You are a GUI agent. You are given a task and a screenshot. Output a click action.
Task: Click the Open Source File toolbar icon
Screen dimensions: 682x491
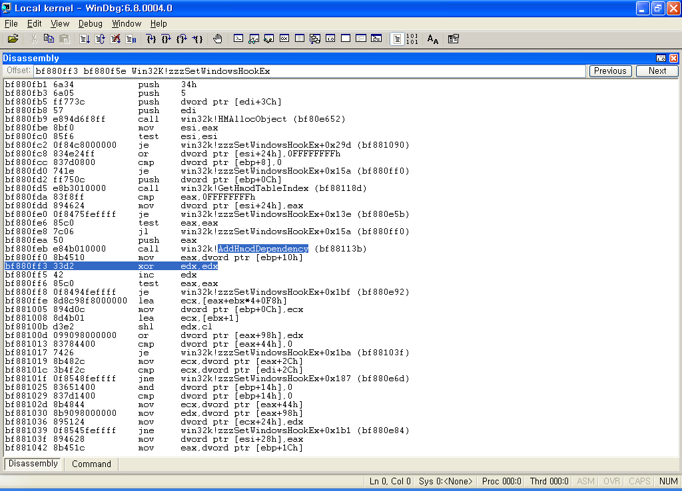[x=13, y=39]
